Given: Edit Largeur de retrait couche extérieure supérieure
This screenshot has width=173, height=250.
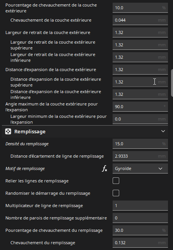Looking at the screenshot, I should point(140,45).
